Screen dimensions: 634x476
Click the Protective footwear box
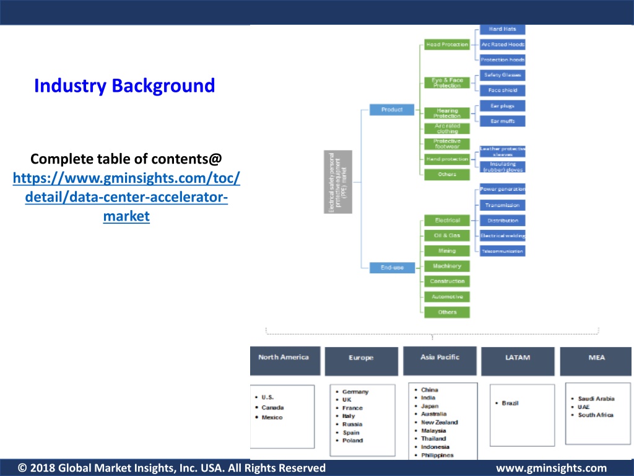coord(447,144)
